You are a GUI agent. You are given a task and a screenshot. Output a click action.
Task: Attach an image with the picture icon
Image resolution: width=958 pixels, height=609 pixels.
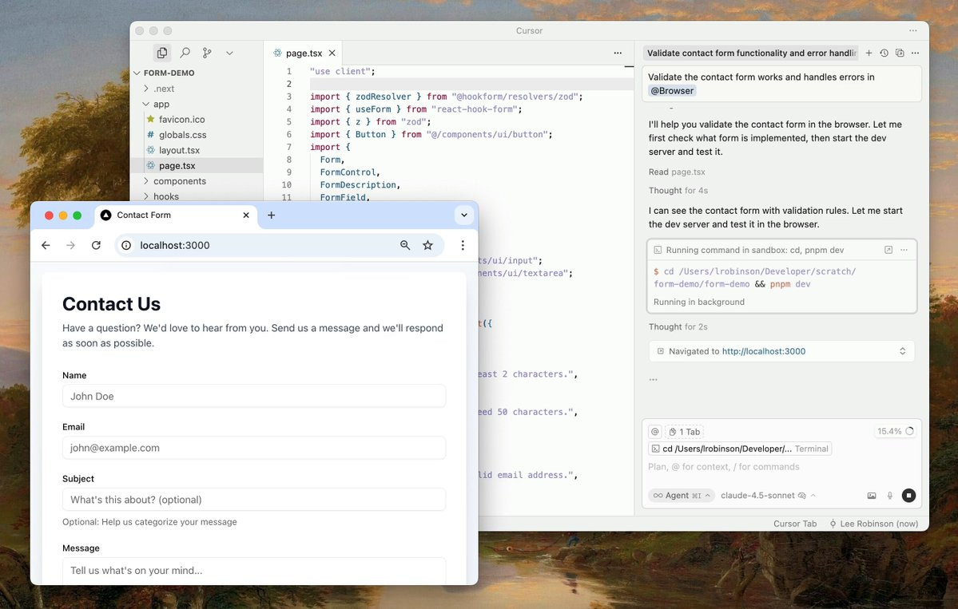(x=872, y=496)
